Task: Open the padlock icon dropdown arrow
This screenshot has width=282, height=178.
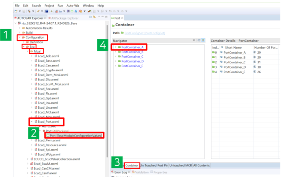Action: tap(84, 11)
